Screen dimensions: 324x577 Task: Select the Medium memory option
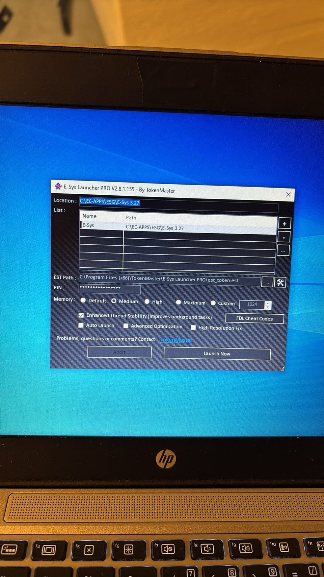(114, 301)
